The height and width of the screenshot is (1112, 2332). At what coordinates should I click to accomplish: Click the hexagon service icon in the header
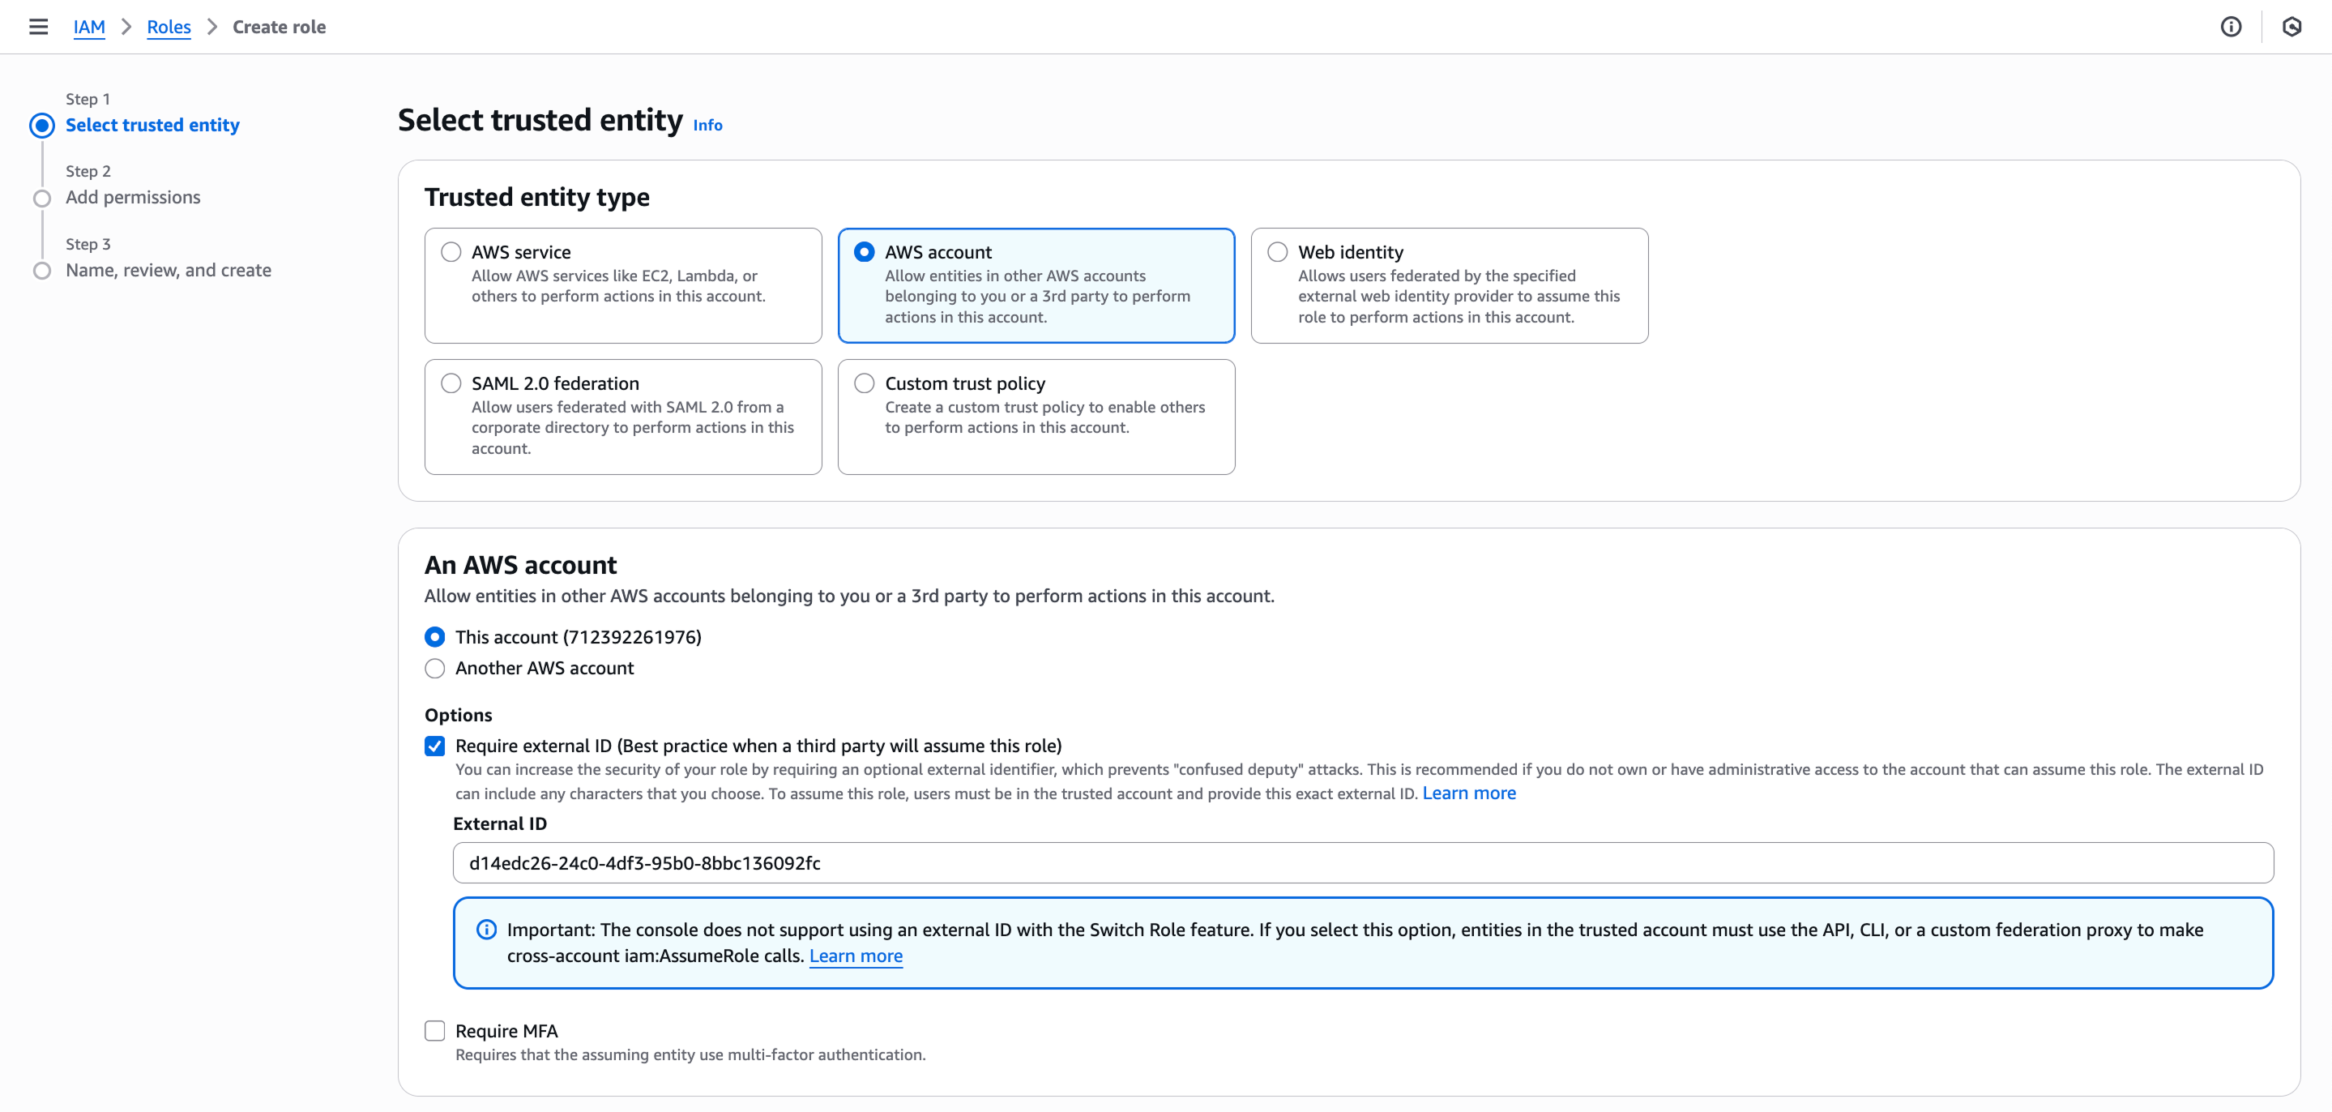[x=2292, y=26]
